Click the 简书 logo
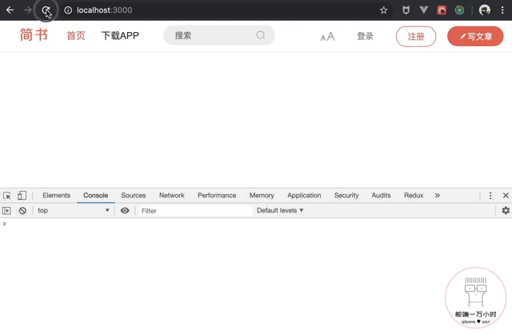 coord(34,34)
